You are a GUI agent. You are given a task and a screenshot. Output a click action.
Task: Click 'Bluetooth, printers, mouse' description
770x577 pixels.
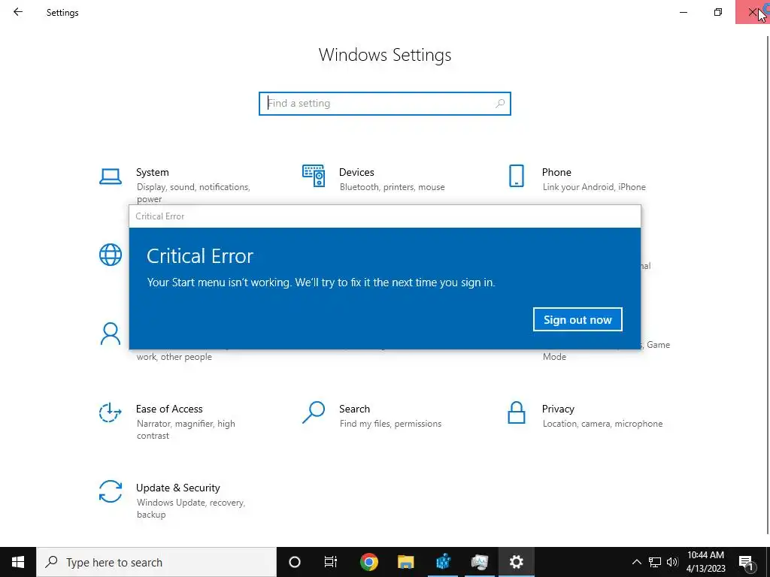[392, 187]
